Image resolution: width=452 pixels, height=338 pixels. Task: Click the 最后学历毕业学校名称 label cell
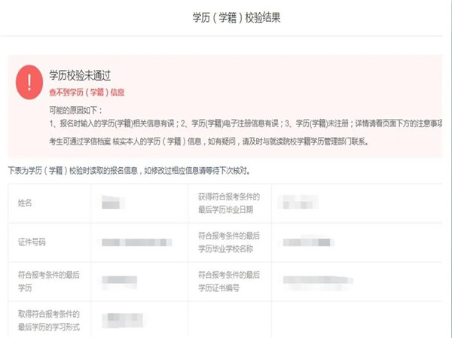click(230, 242)
